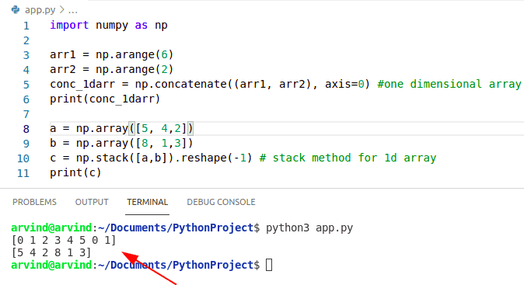Click the last 'arvind@arvind' prompt in terminal
The image size is (524, 285).
(51, 265)
